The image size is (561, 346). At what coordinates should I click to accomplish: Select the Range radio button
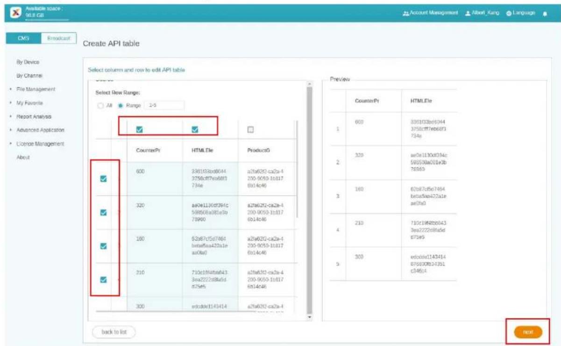[x=120, y=106]
